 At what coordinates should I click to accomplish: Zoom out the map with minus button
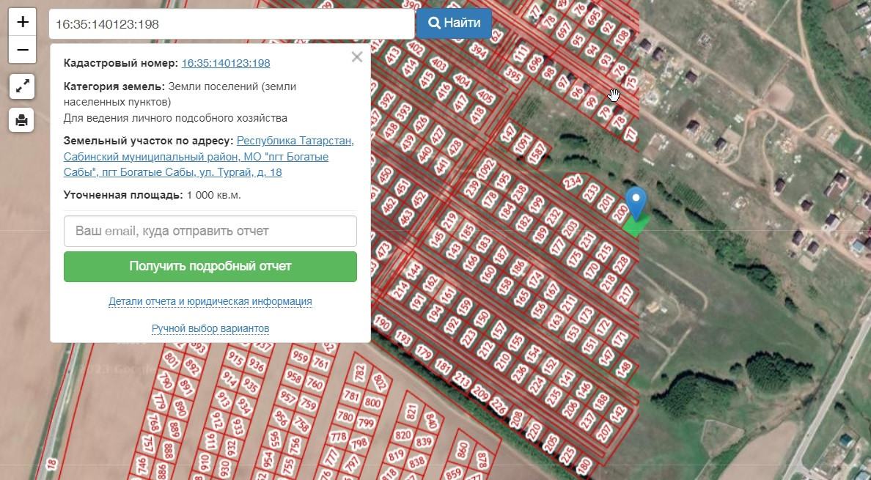[22, 49]
